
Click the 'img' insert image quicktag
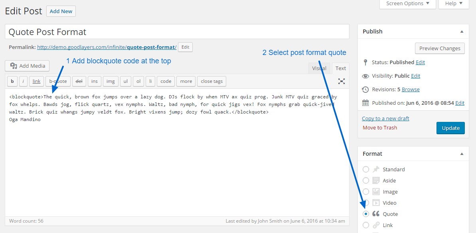(x=111, y=81)
